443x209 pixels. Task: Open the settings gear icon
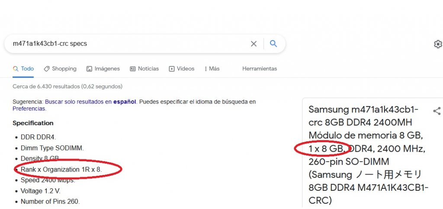438,44
